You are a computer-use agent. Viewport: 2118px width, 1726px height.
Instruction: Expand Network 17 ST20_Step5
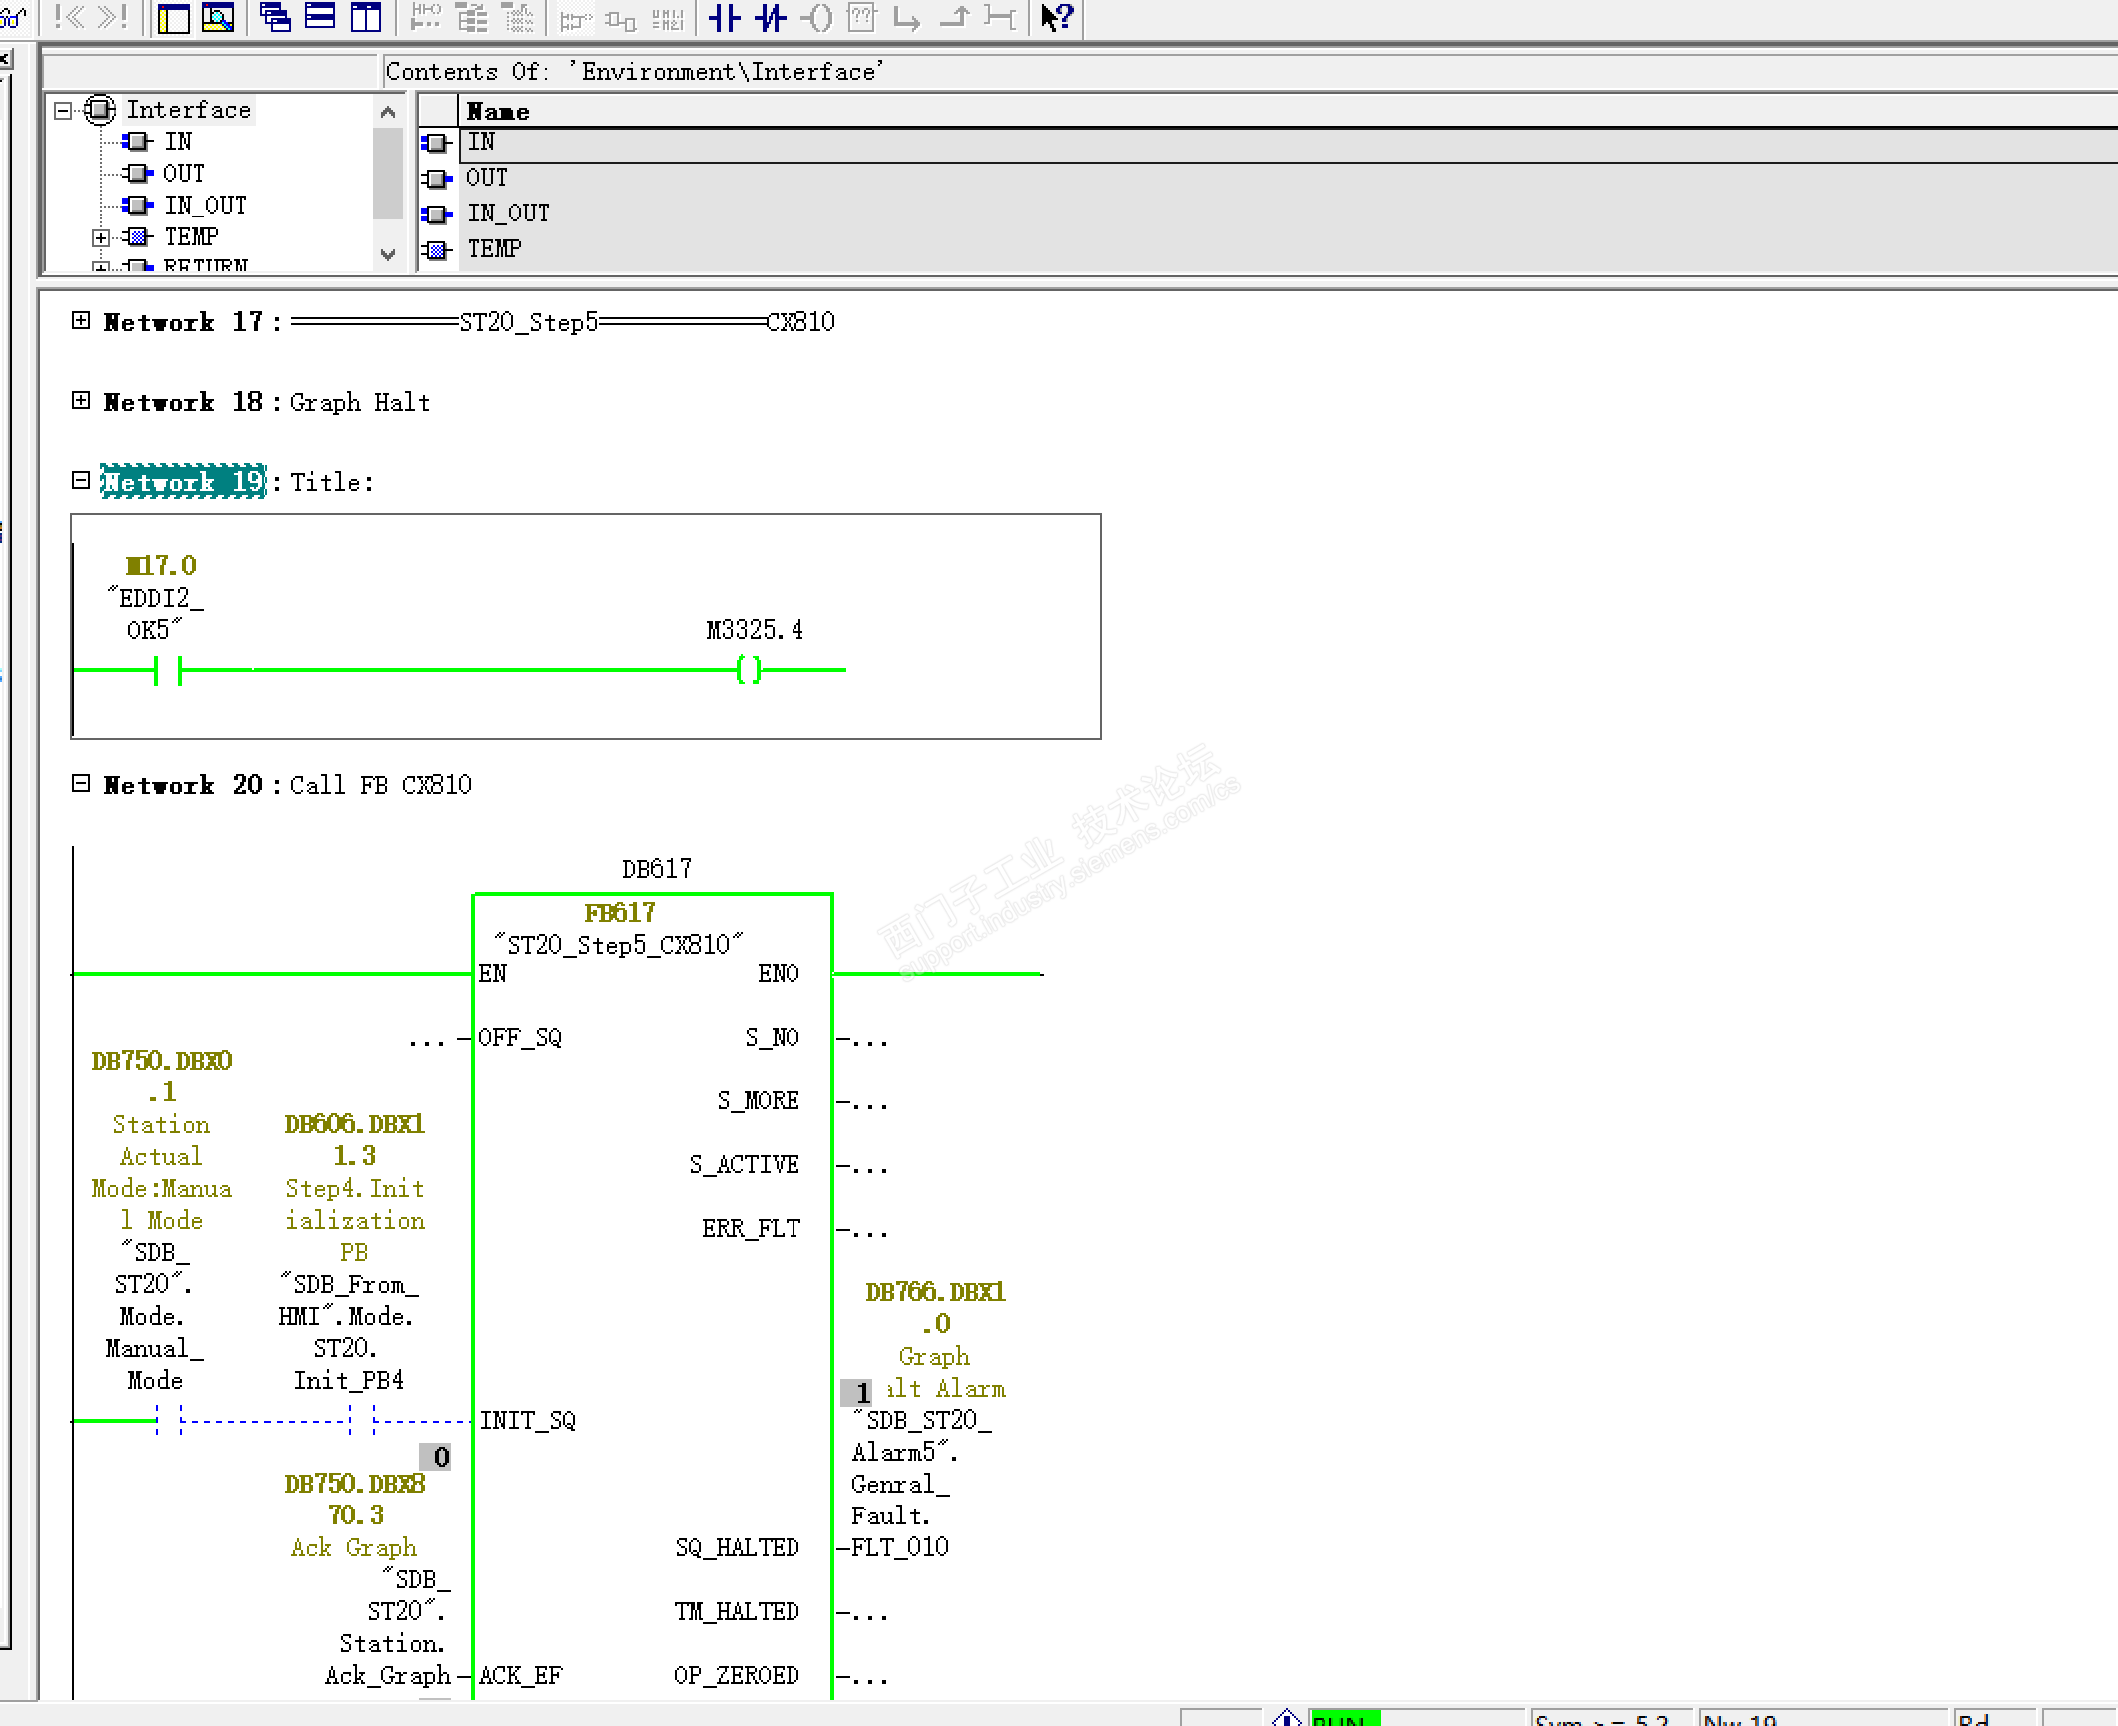[x=81, y=320]
